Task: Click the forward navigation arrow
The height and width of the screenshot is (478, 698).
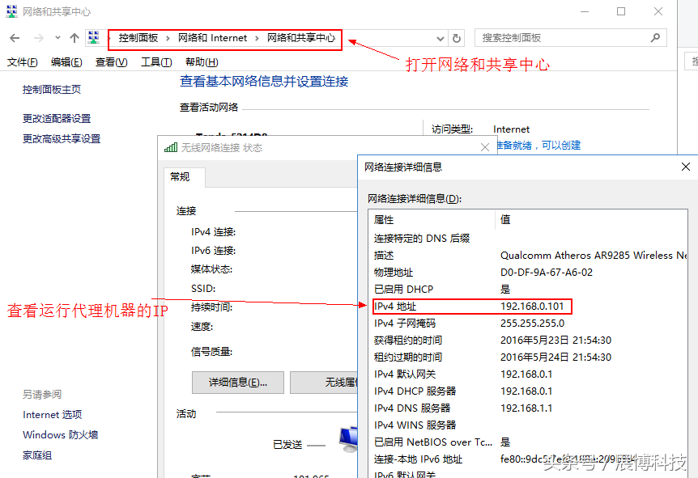Action: (36, 37)
